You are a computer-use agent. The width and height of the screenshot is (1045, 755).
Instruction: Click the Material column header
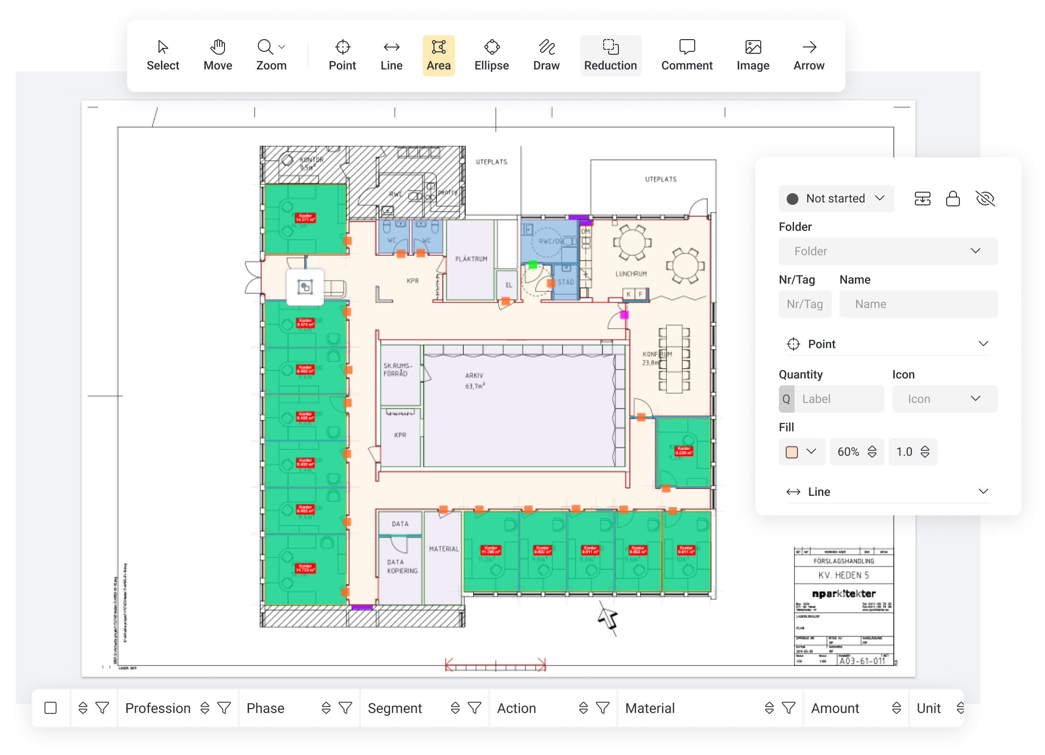click(x=650, y=708)
